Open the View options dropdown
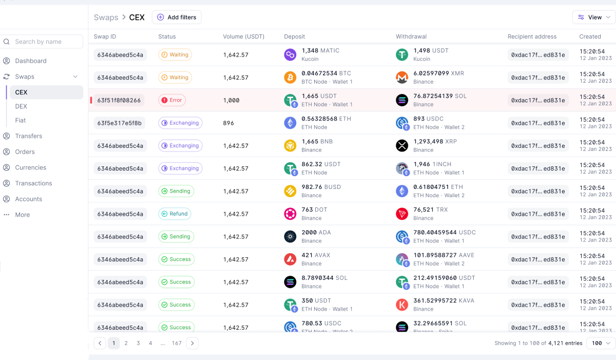The image size is (616, 360). (x=593, y=17)
